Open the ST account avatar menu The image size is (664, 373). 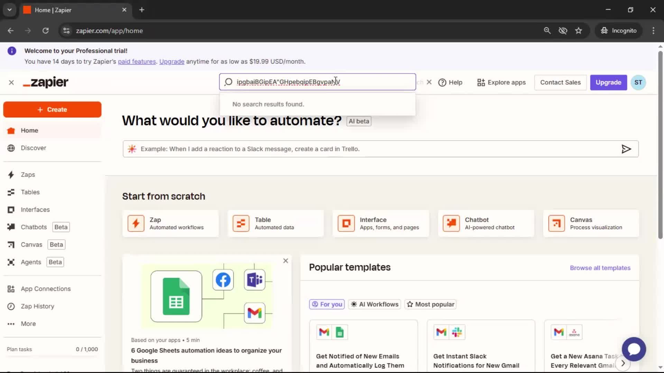click(638, 83)
